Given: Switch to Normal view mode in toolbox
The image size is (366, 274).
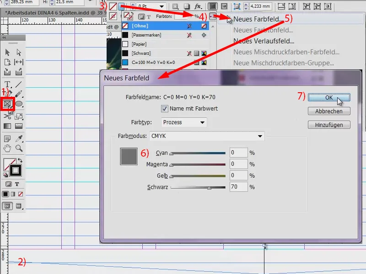Looking at the screenshot, I should tap(7, 206).
